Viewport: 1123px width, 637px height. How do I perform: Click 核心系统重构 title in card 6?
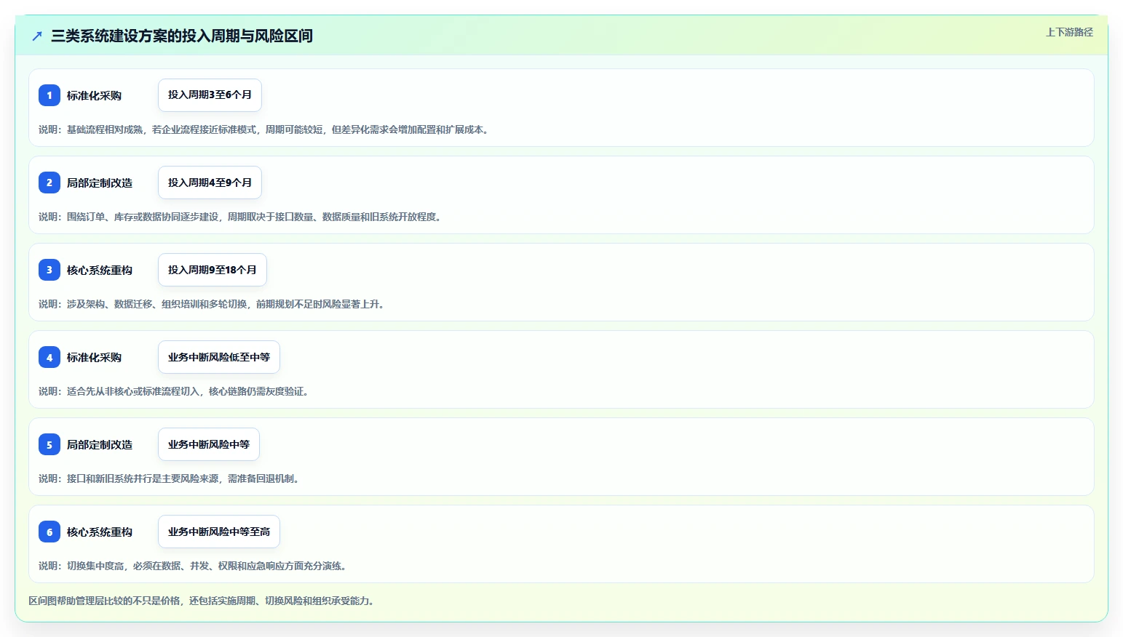(100, 532)
